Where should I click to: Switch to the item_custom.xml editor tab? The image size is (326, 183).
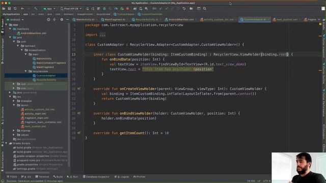[287, 19]
